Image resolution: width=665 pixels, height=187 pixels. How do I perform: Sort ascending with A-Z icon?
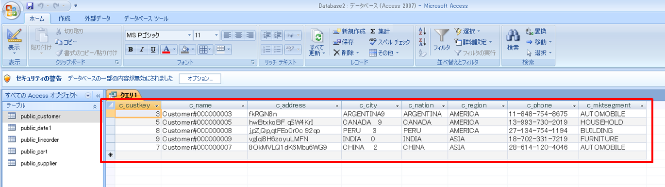[x=422, y=31]
